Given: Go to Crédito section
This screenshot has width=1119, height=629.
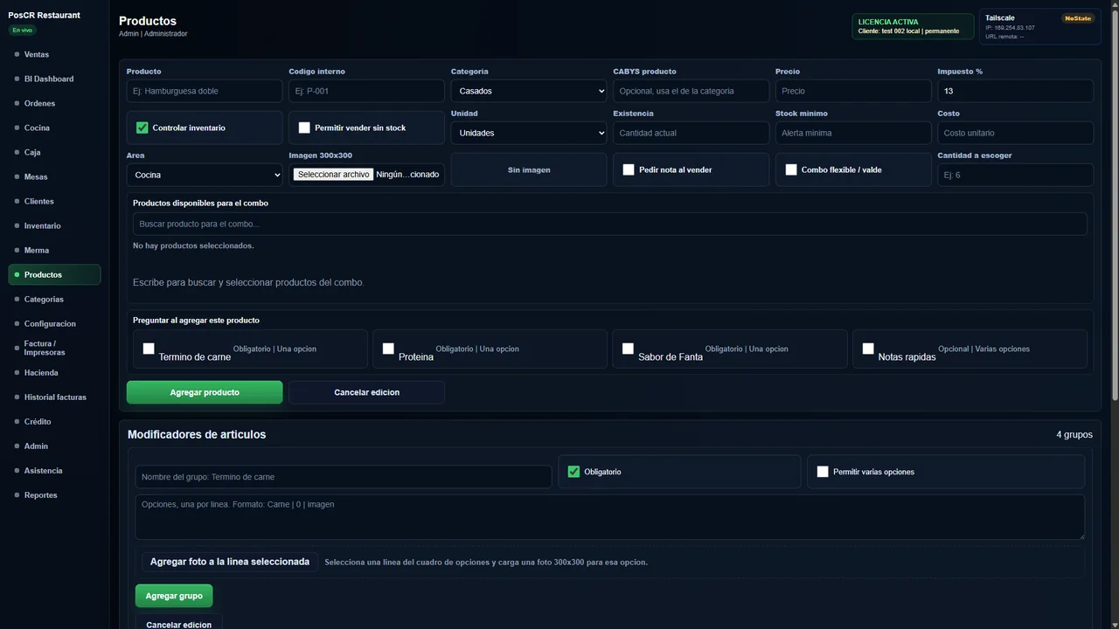Looking at the screenshot, I should (54, 421).
